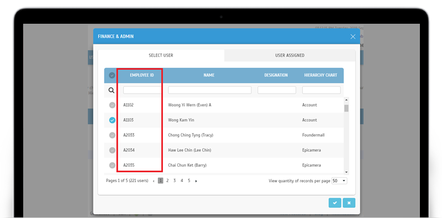Focus the Designation filter field
Image resolution: width=442 pixels, height=218 pixels.
coord(277,90)
